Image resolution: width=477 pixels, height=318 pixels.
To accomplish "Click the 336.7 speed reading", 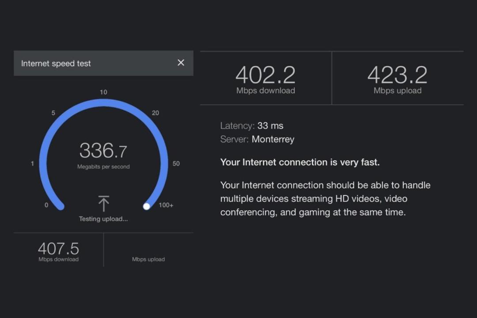I will (103, 151).
